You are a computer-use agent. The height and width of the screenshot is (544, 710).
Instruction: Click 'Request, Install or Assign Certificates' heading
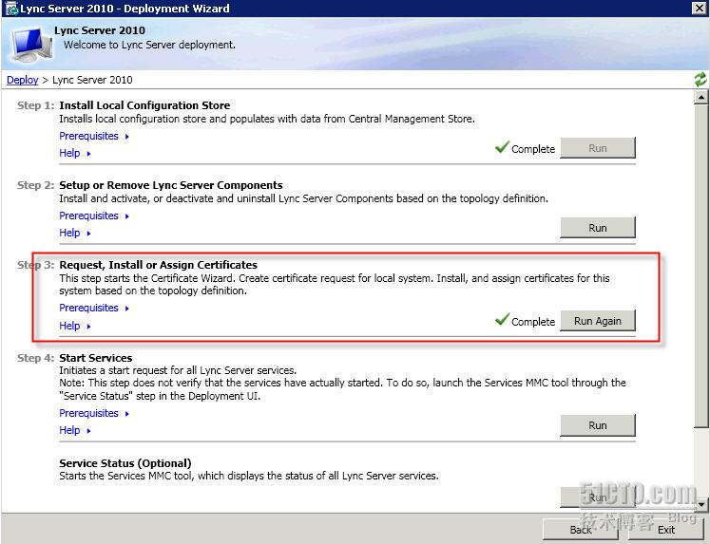pyautogui.click(x=158, y=265)
